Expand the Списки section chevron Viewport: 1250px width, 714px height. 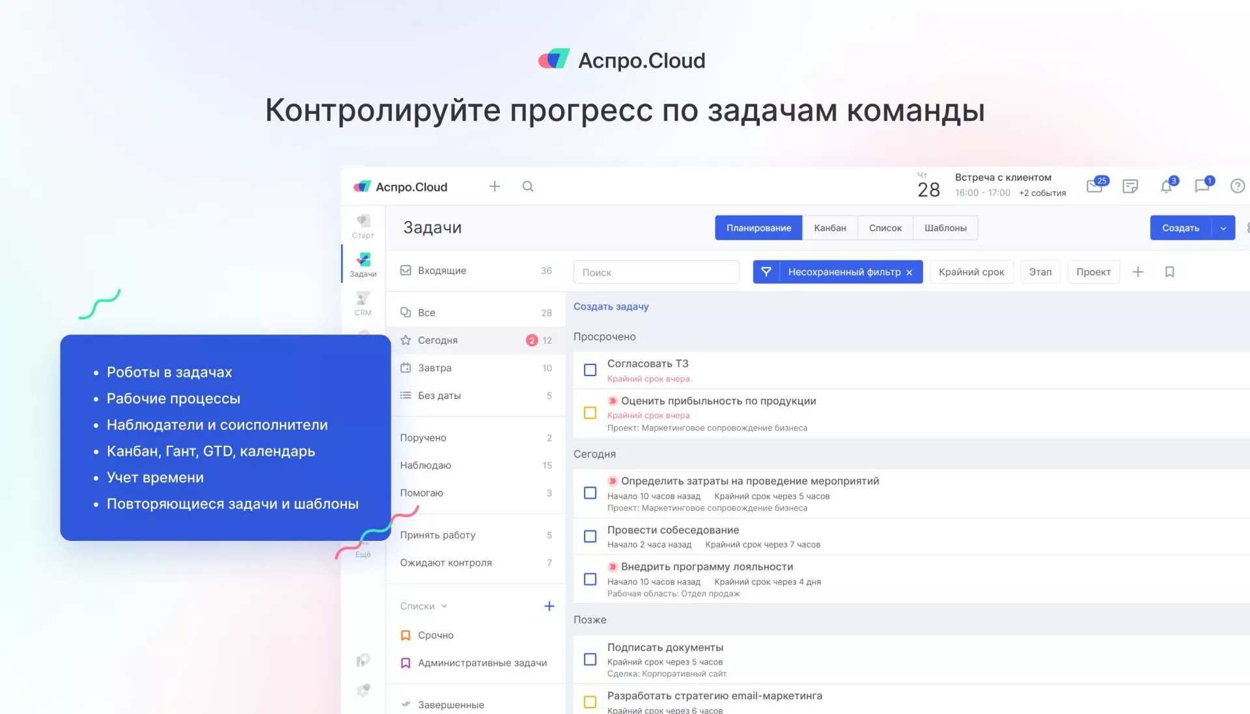pos(445,606)
